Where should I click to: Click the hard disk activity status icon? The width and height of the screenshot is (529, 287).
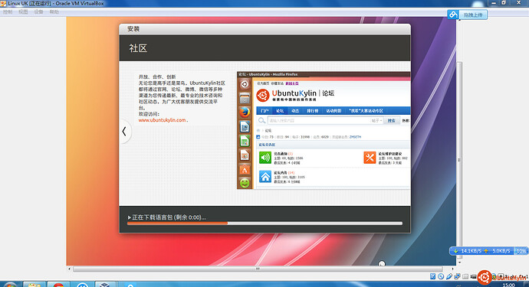433,276
